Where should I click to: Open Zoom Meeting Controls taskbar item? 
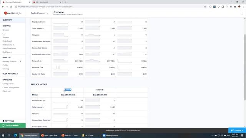[111, 135]
